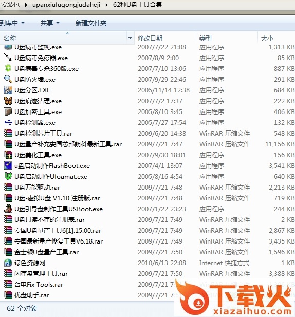Click the 金士顿U盘量产工具.rar archive icon
Screen dimensions: 295x317
click(x=8, y=252)
